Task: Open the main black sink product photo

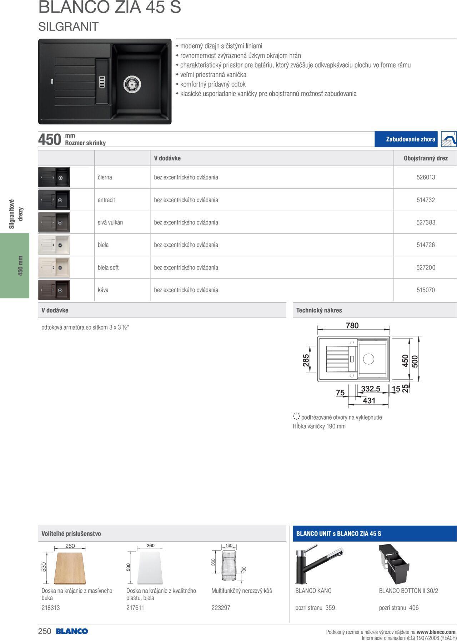Action: coord(105,82)
